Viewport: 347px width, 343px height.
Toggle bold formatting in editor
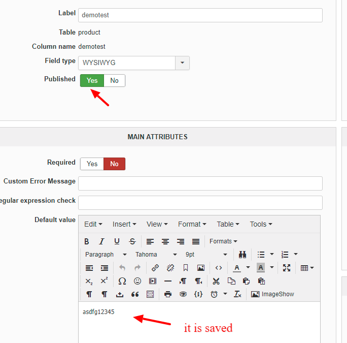(87, 241)
